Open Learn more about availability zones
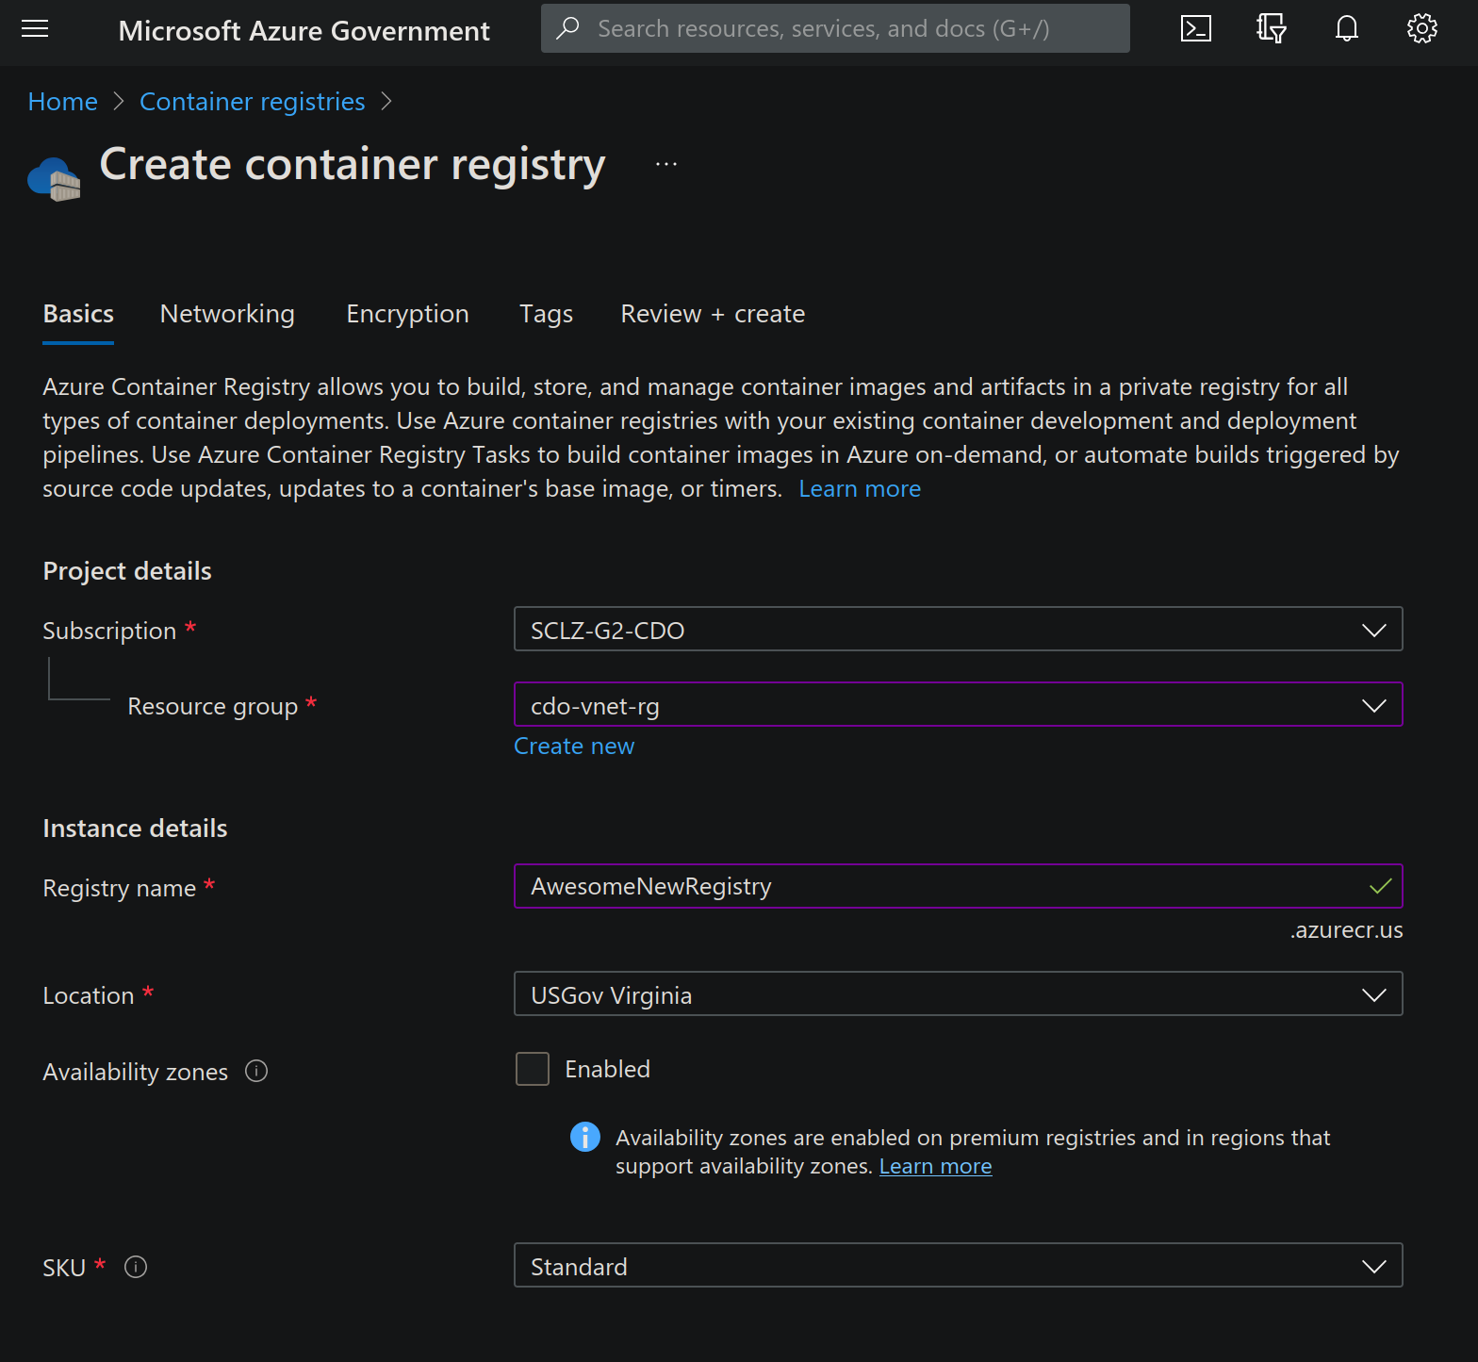The height and width of the screenshot is (1362, 1478). 935,1166
